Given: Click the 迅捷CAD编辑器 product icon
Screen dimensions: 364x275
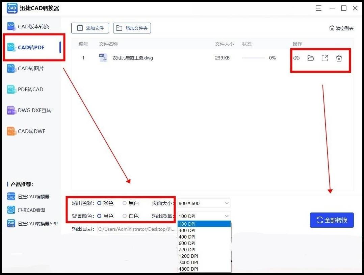Looking at the screenshot, I should [x=11, y=197].
